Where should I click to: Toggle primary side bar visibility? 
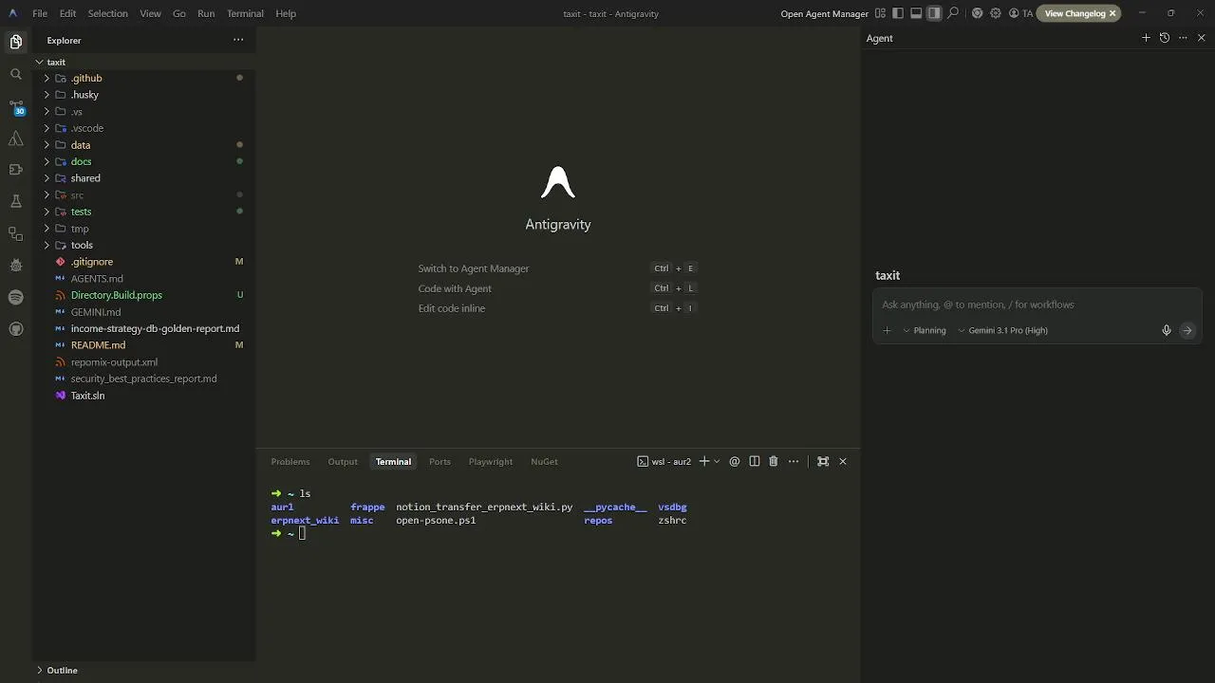tap(898, 13)
